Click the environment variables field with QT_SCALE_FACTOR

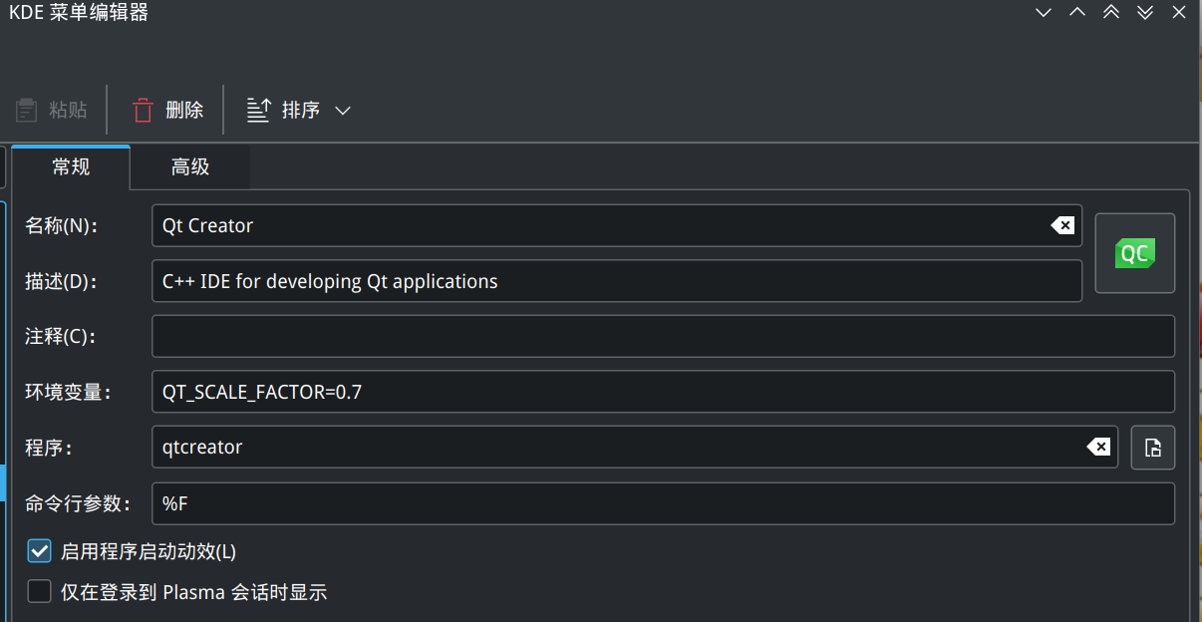[663, 392]
